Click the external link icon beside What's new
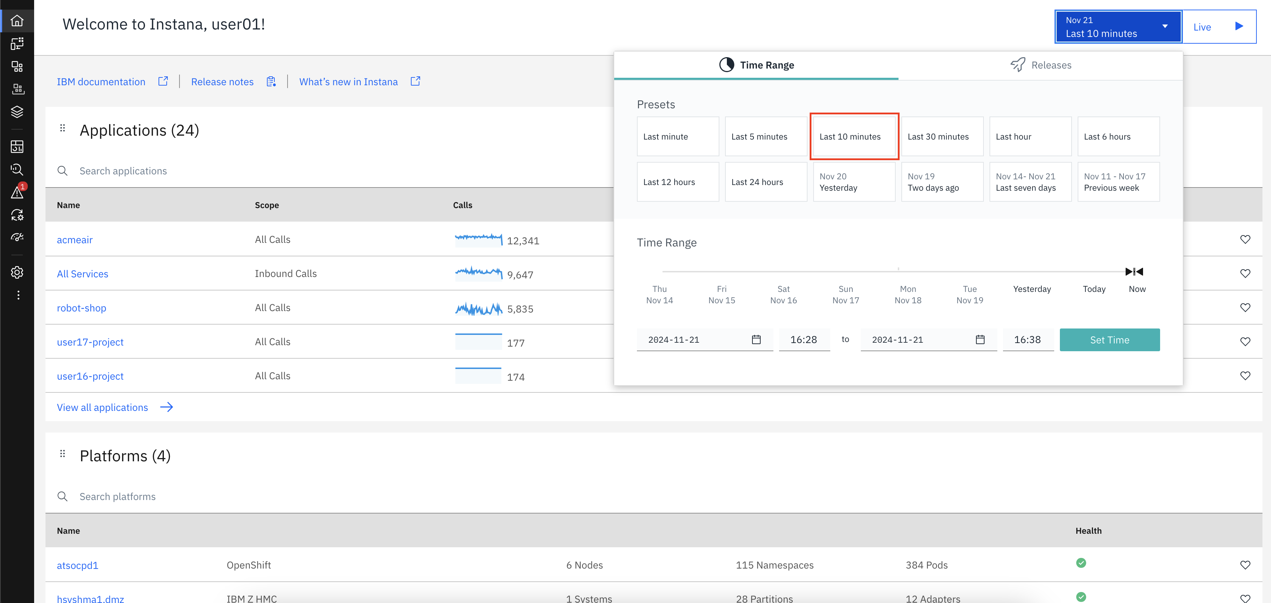The width and height of the screenshot is (1271, 603). pyautogui.click(x=415, y=81)
